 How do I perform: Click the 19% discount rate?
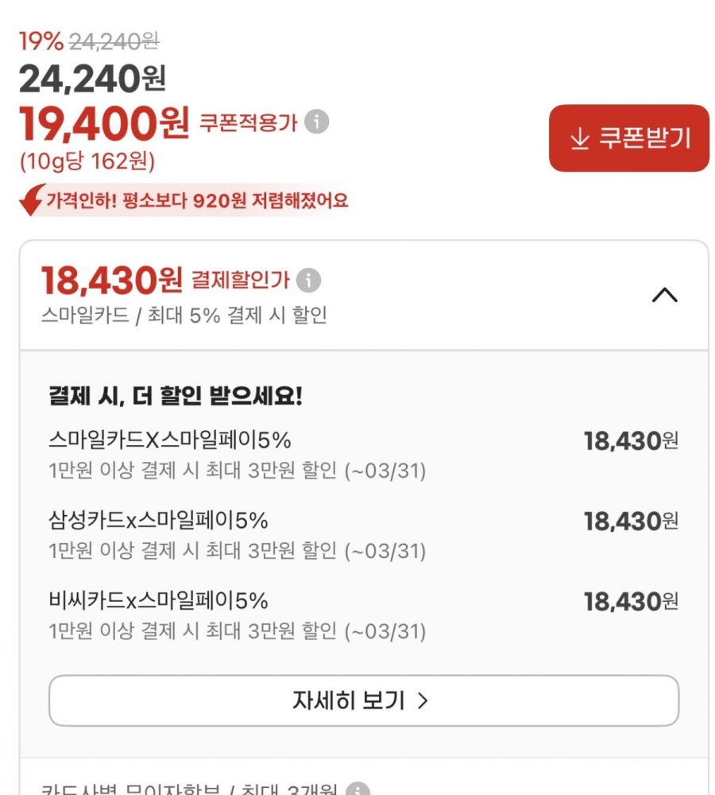coord(41,41)
